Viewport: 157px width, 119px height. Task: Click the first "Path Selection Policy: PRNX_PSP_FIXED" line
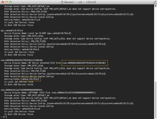coord(26,12)
